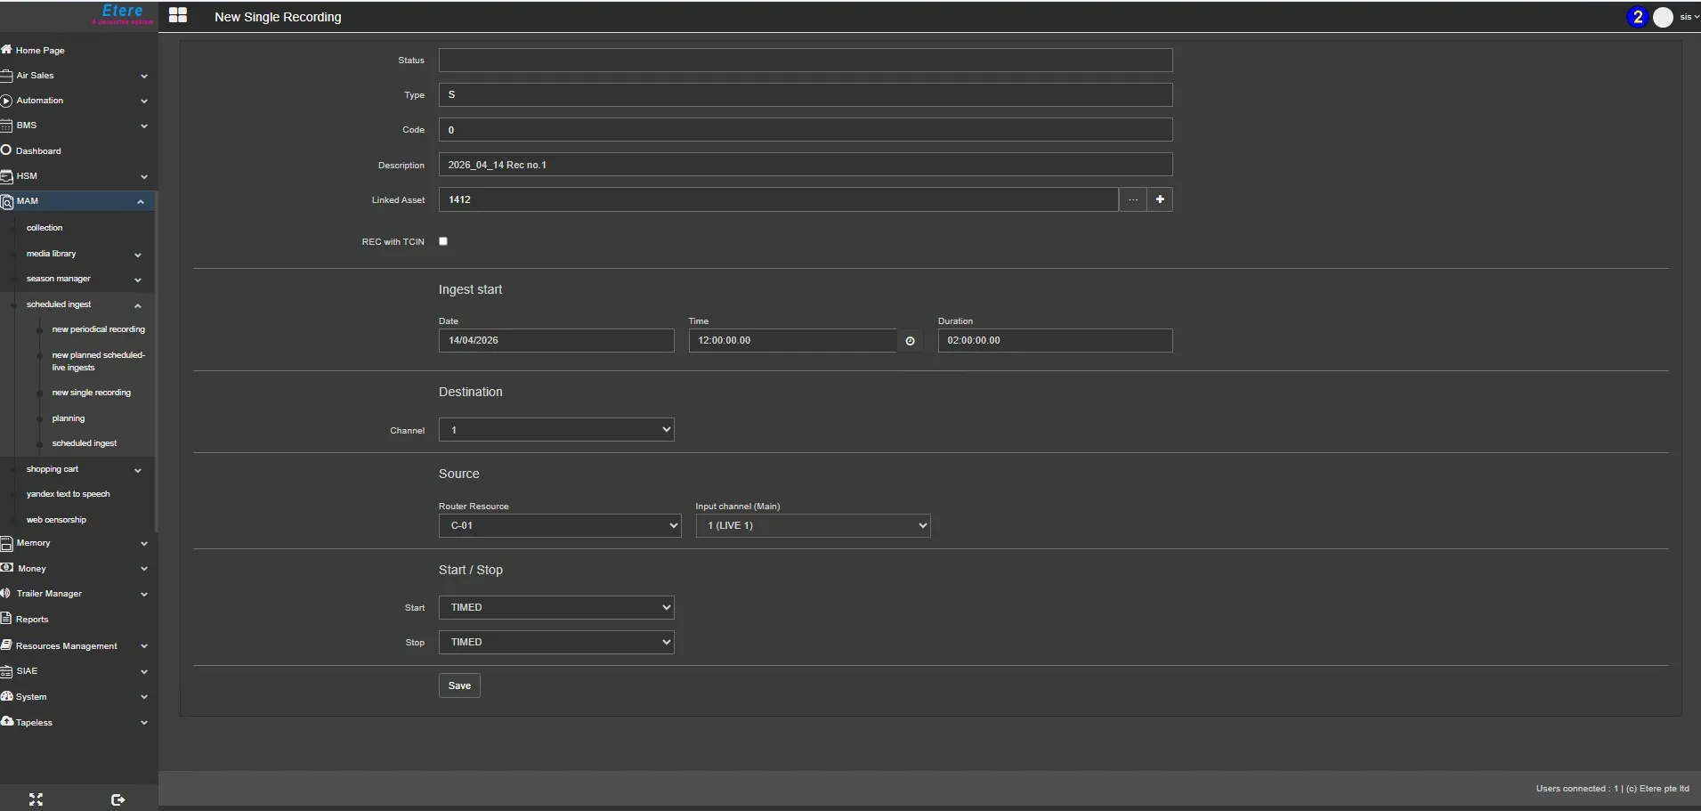Click the user avatar circle in header
Screen dimensions: 1701x811
tap(1663, 17)
